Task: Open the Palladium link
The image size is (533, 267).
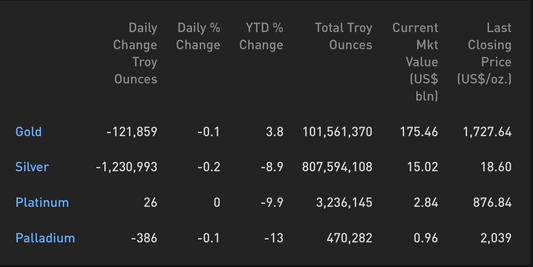Action: point(45,238)
